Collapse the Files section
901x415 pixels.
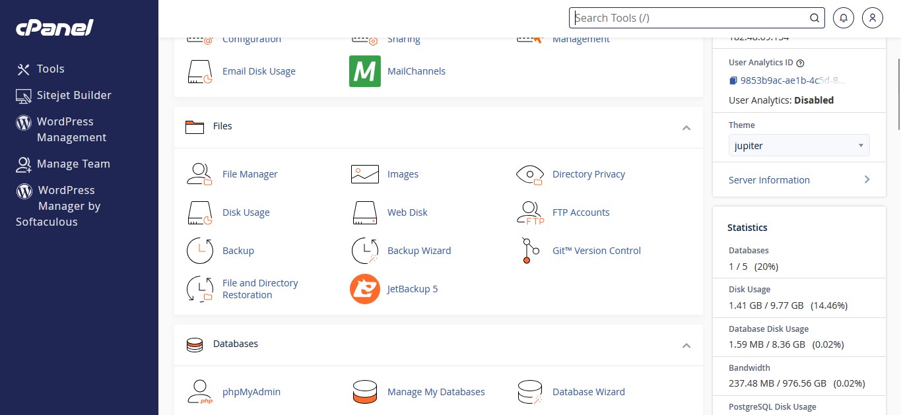coord(686,127)
